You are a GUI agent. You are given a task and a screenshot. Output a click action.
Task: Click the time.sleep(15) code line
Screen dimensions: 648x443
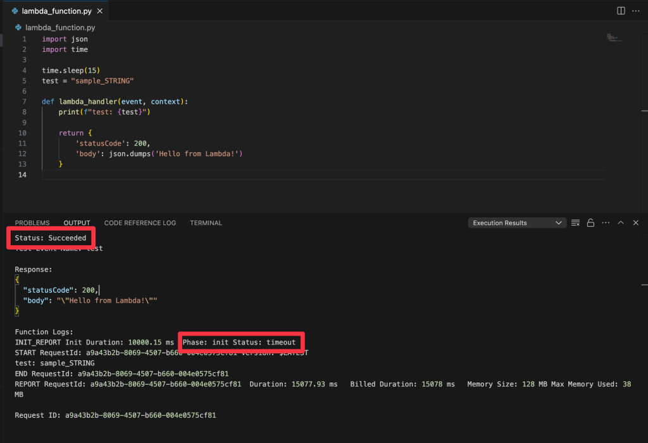tap(71, 70)
